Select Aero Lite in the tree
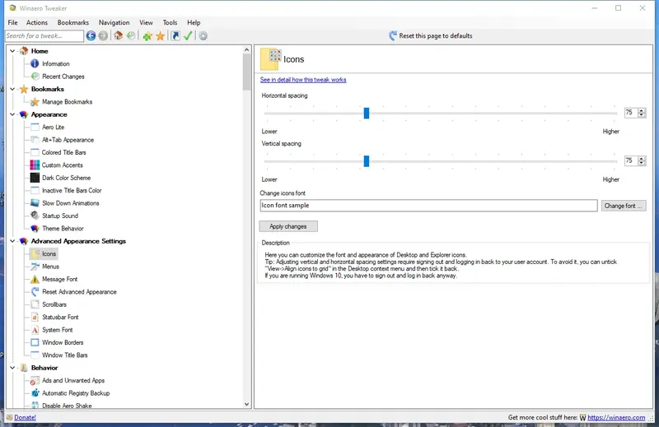The width and height of the screenshot is (659, 427). pyautogui.click(x=53, y=128)
